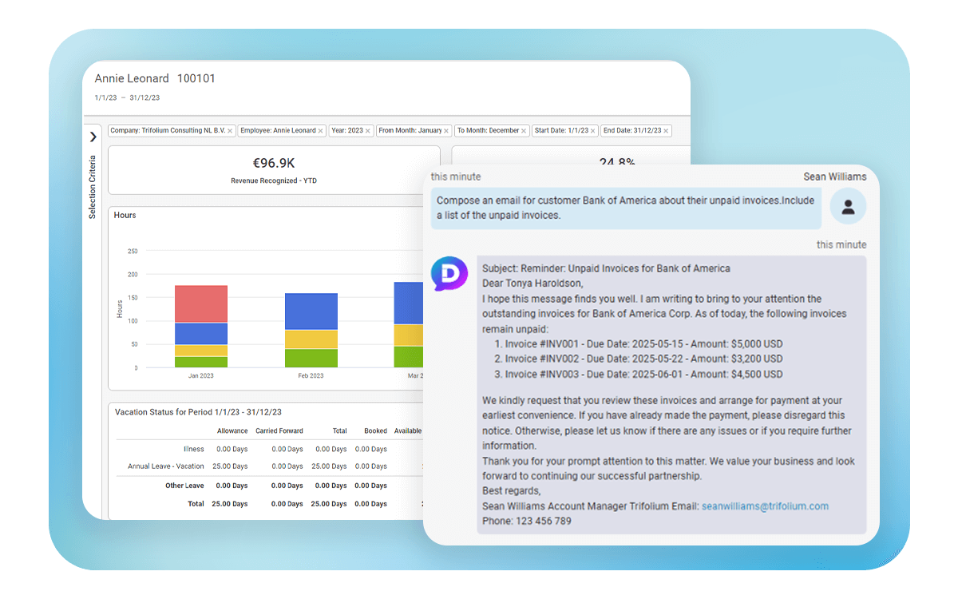Expand the Selection Criteria side panel
Viewport: 958px width, 599px height.
click(93, 137)
